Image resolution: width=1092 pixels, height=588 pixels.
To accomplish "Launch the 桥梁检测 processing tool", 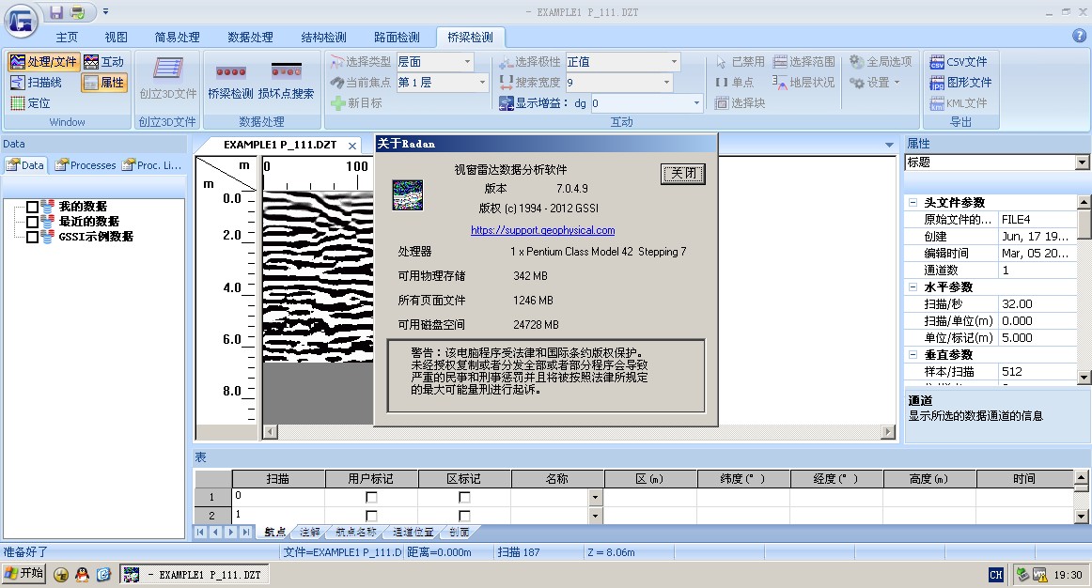I will [x=231, y=79].
